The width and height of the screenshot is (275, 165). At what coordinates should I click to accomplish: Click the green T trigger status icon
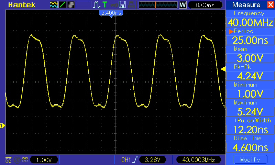pyautogui.click(x=104, y=5)
